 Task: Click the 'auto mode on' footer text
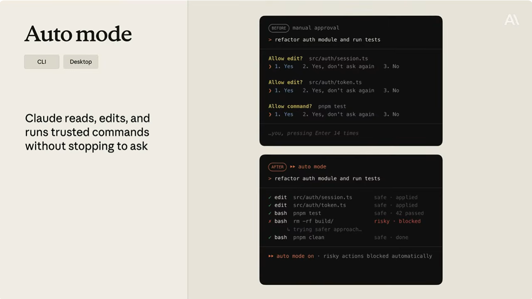(x=295, y=256)
